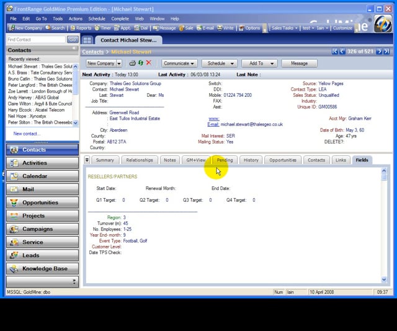Click Customize on the toolbar
Image resolution: width=397 pixels, height=331 pixels.
point(342,28)
